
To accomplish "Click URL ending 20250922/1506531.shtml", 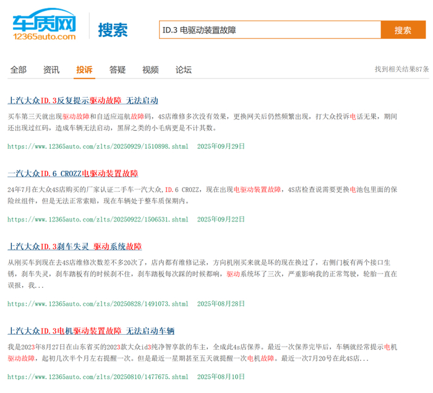I will point(98,220).
